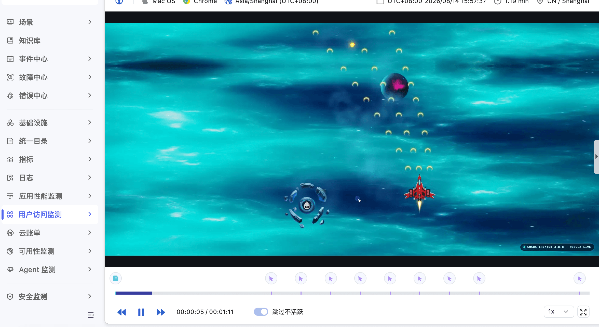
Task: Click the 故障中心 target icon
Action: click(x=10, y=77)
